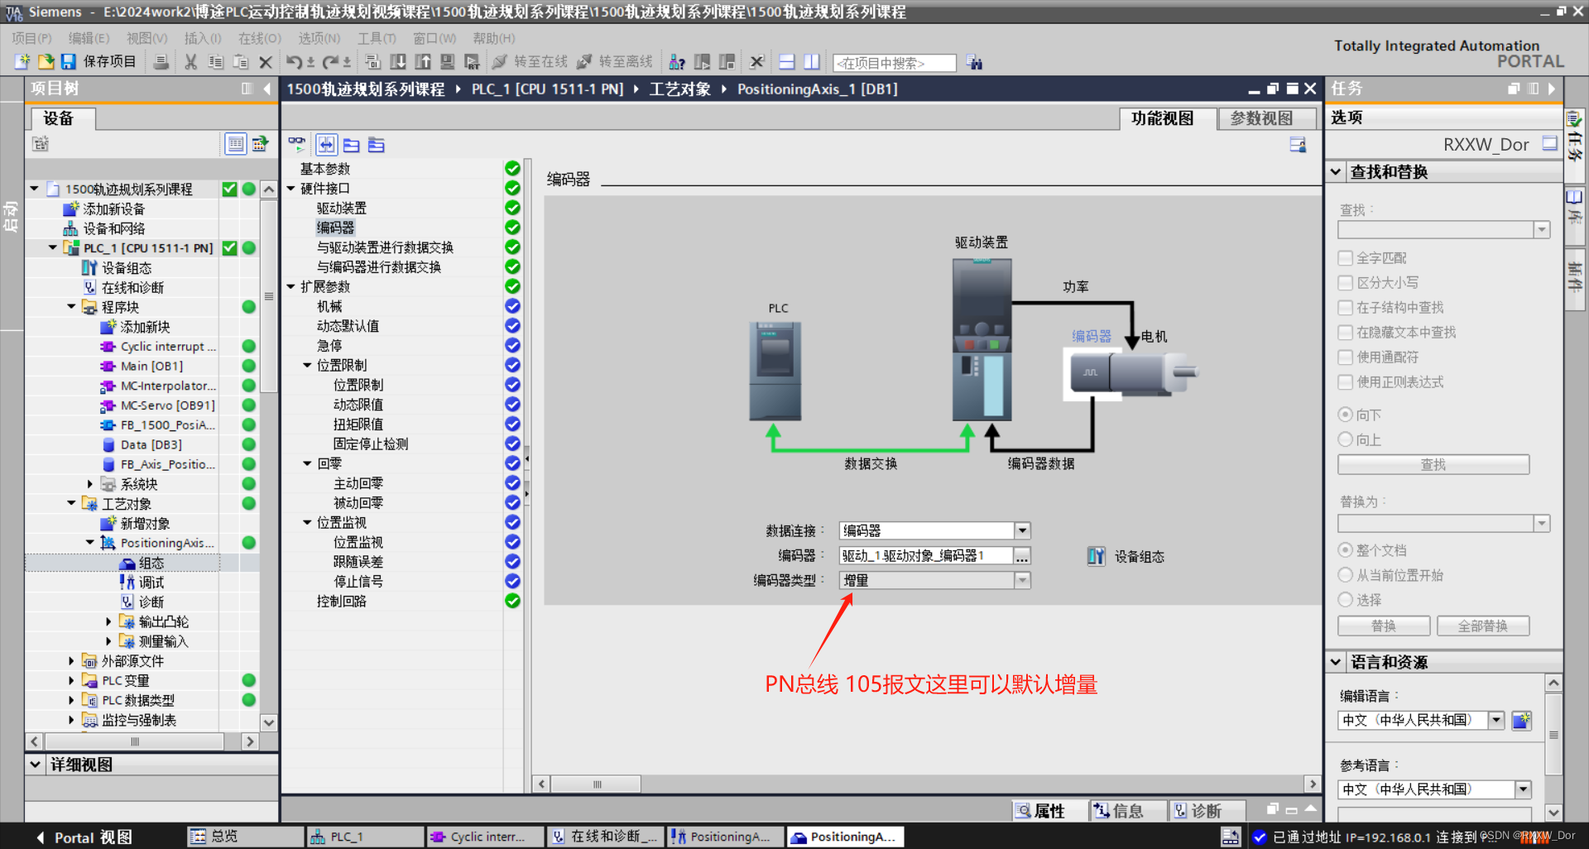The height and width of the screenshot is (849, 1589).
Task: Click the editor horizontal scrollbar thumb
Action: tap(596, 784)
